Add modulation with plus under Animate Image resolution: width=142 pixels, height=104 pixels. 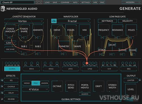pos(36,37)
